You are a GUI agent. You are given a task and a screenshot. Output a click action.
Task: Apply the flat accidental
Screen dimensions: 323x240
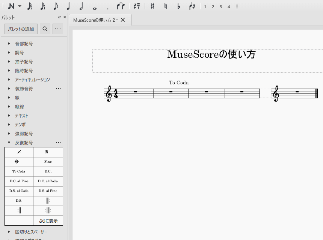point(179,6)
